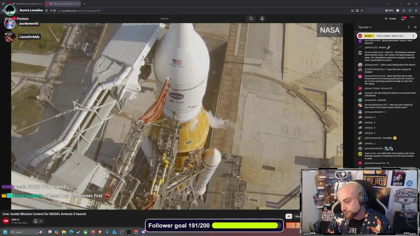Open live chat three-dot options menu
Viewport: 420px width, 236px height.
pyautogui.click(x=409, y=27)
